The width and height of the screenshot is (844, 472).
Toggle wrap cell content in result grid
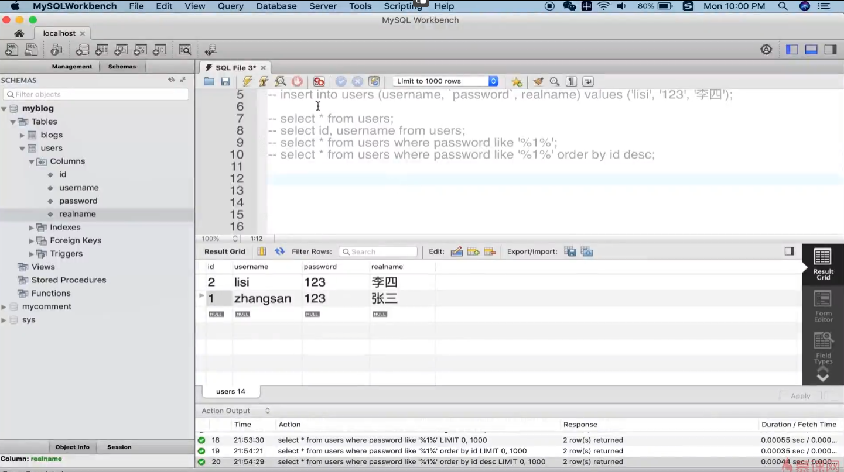point(262,251)
